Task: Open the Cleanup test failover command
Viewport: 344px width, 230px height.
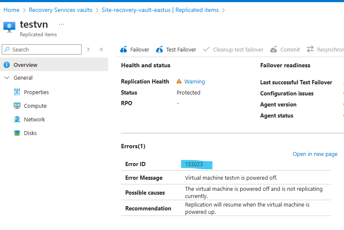Action: [x=238, y=50]
